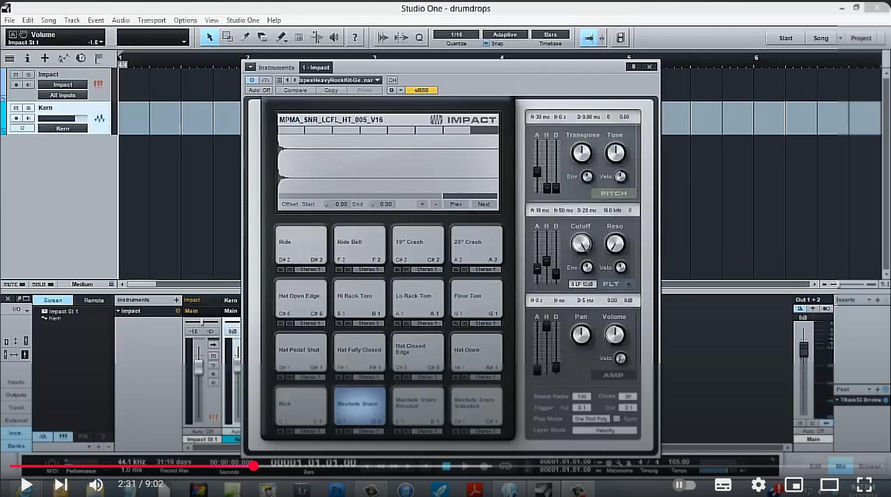Load next preset arrow in Impact
891x497 pixels.
tap(295, 80)
